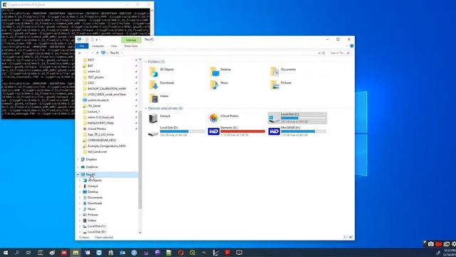
Task: Click the Refresh icon beside address bar
Action: click(x=323, y=53)
